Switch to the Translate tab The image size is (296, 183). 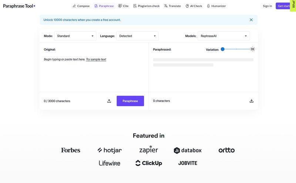pos(172,6)
